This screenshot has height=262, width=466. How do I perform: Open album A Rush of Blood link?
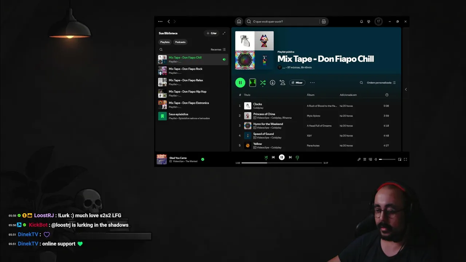tap(322, 106)
